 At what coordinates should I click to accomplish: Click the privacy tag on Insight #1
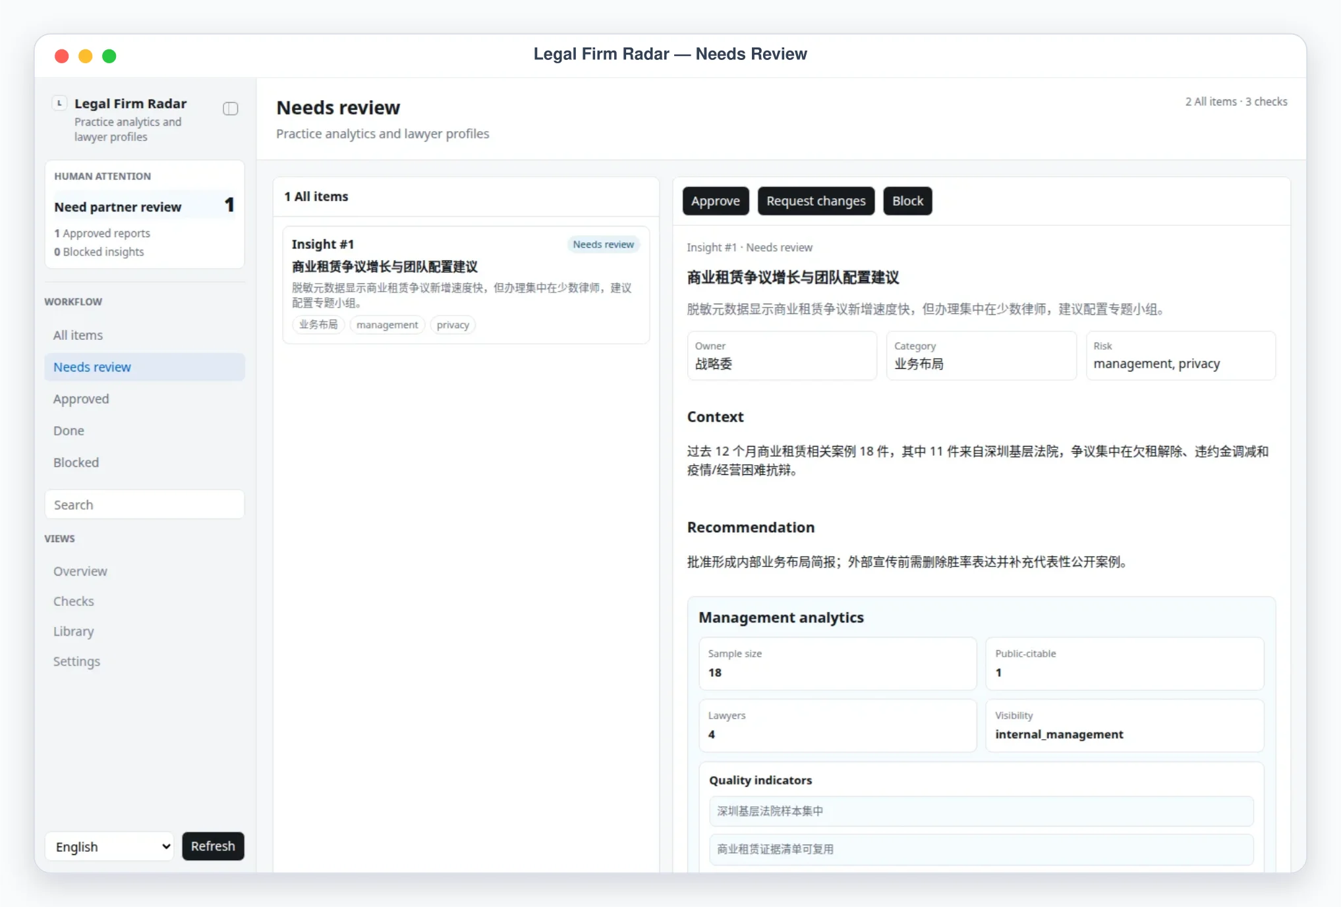(x=453, y=325)
